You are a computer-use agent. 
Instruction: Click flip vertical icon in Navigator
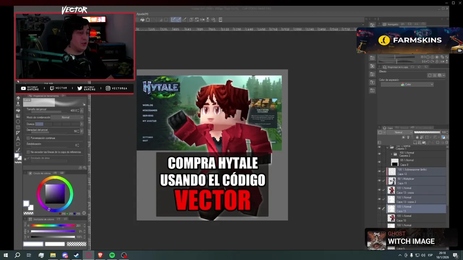(x=447, y=61)
